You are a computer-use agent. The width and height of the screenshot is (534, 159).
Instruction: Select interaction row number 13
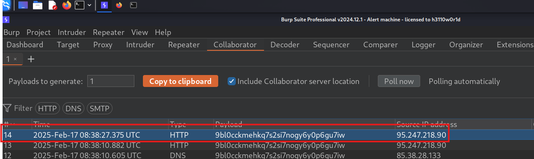pyautogui.click(x=268, y=145)
